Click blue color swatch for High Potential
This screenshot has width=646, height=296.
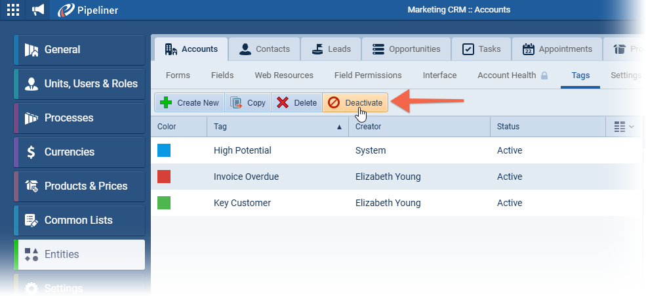click(x=164, y=150)
